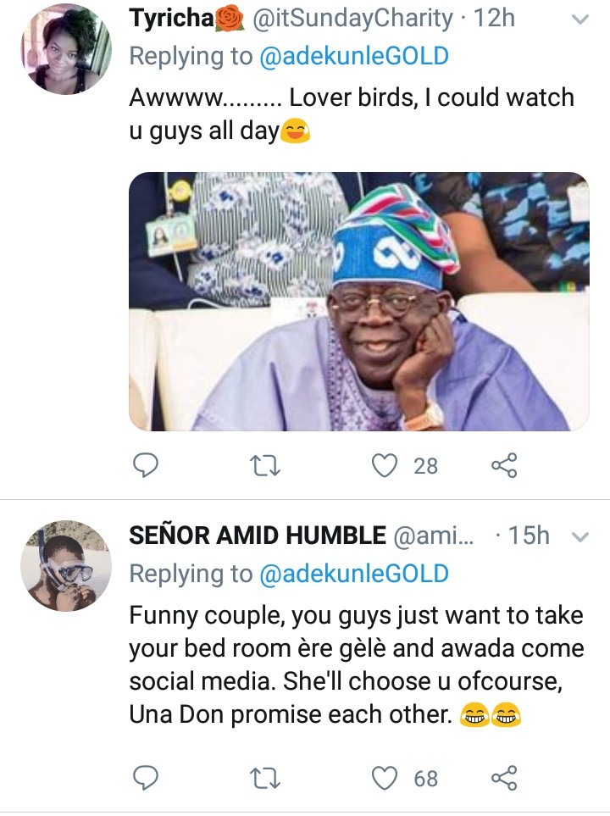Like the tweet with 68 likes
The width and height of the screenshot is (610, 816).
(x=385, y=777)
